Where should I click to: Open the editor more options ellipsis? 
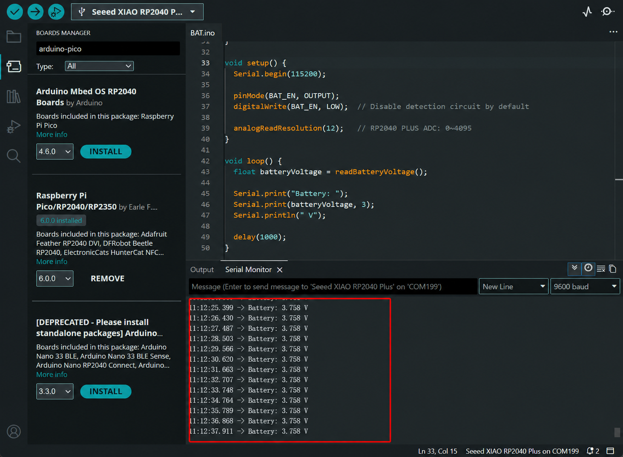pos(613,32)
